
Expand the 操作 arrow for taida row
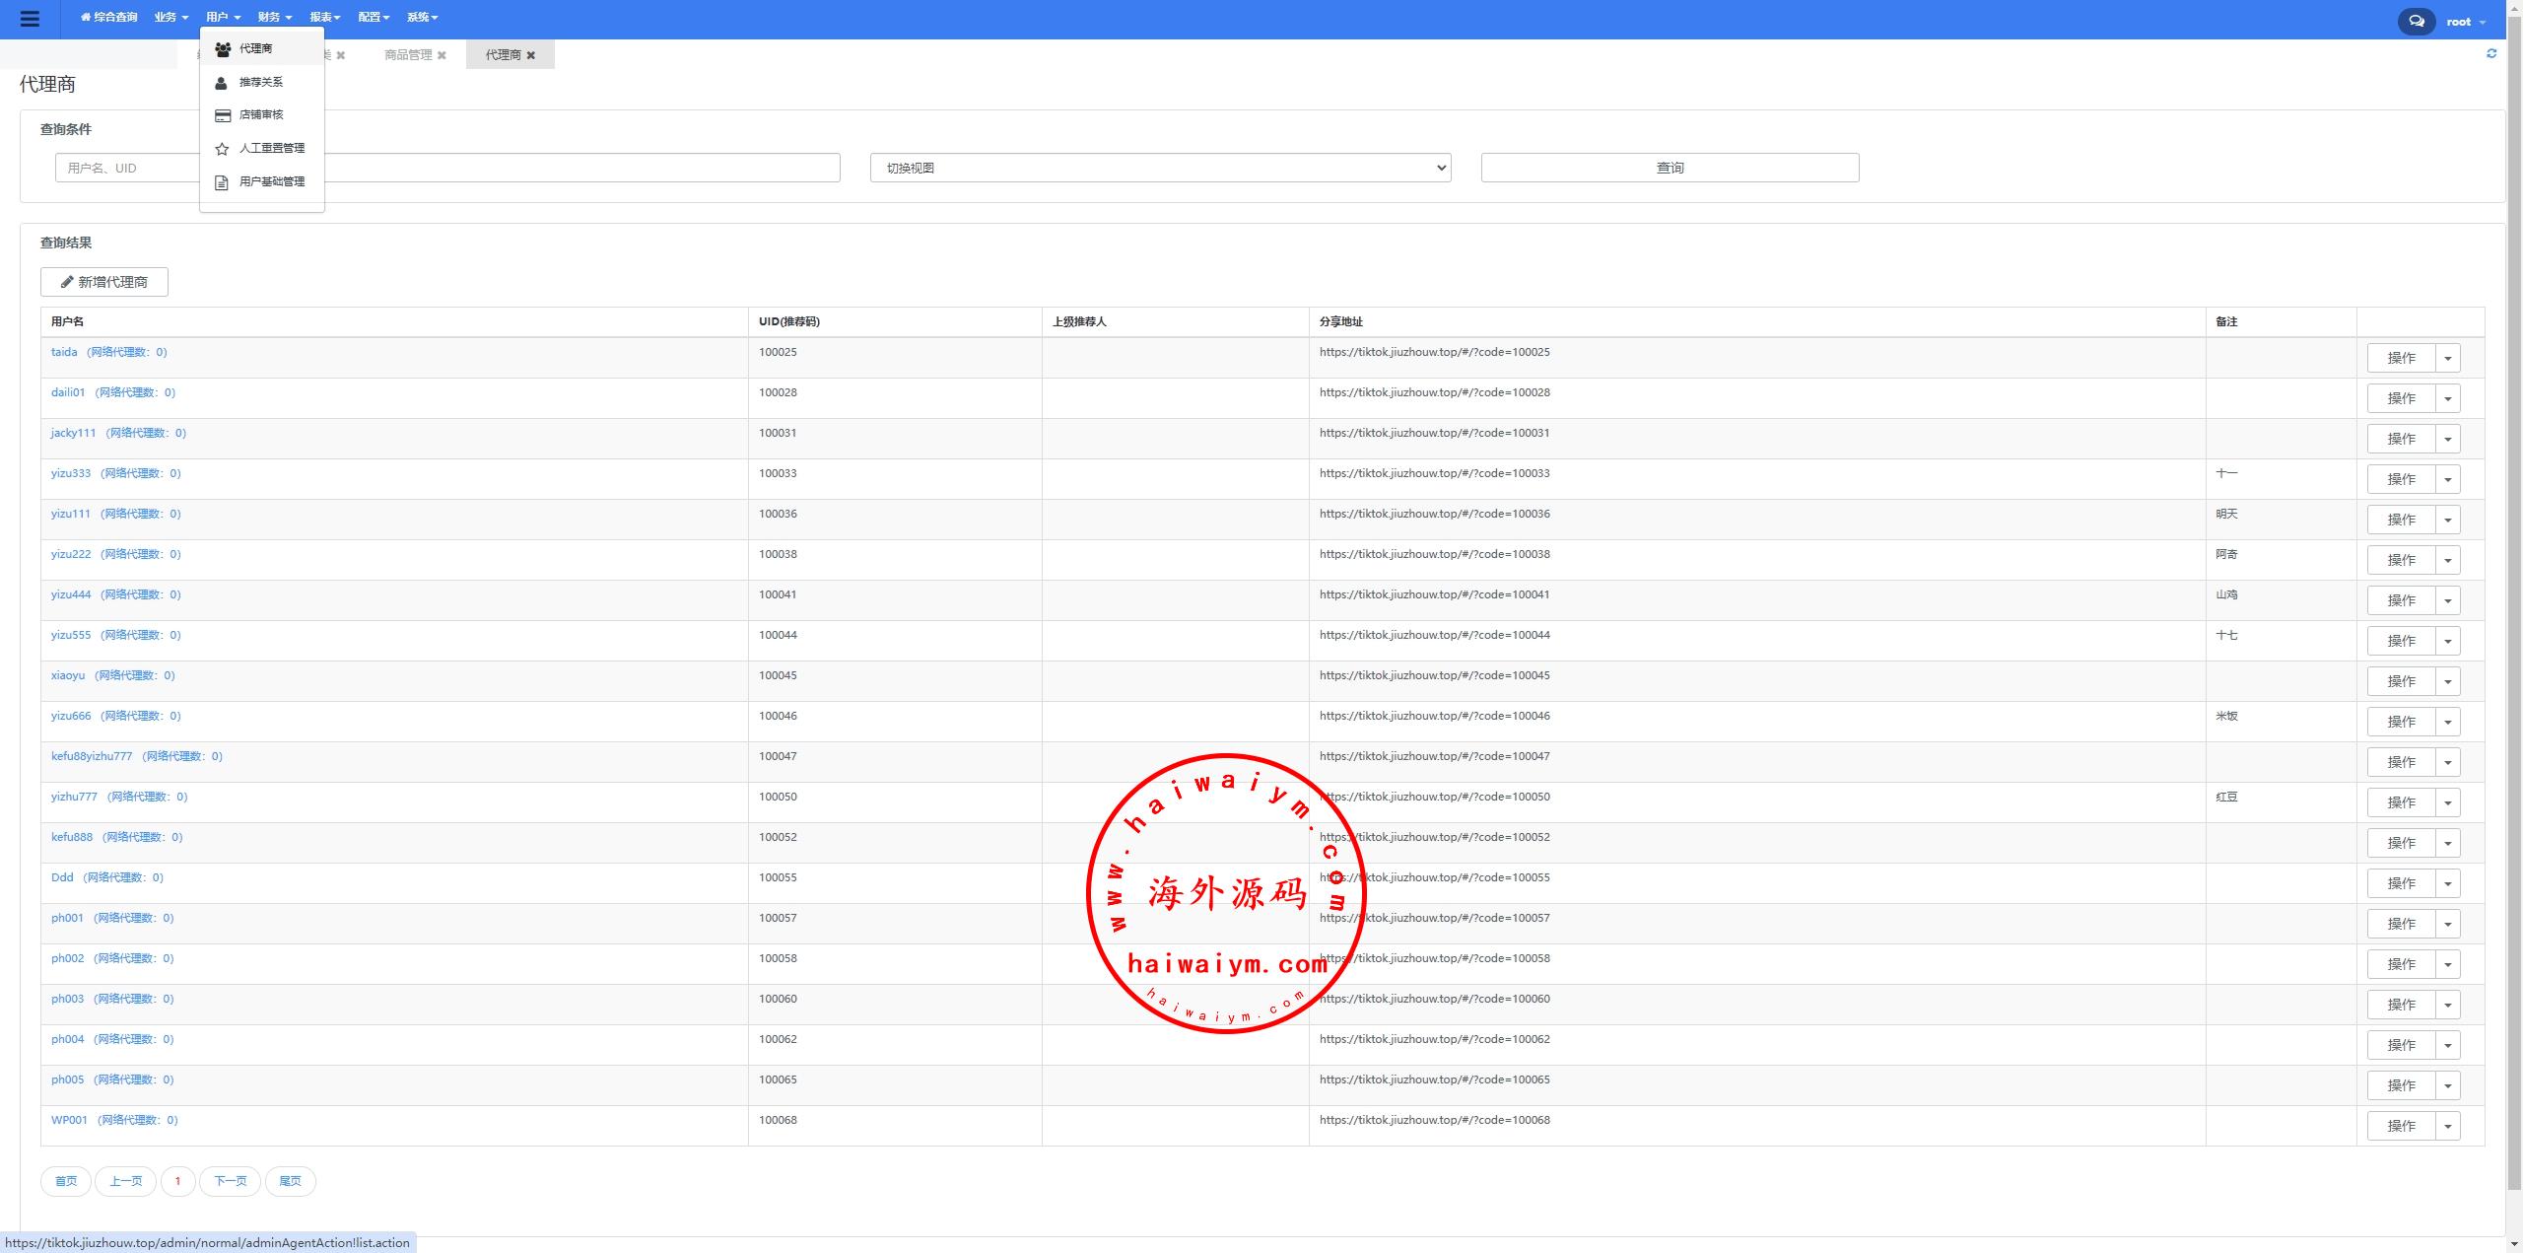pyautogui.click(x=2447, y=358)
